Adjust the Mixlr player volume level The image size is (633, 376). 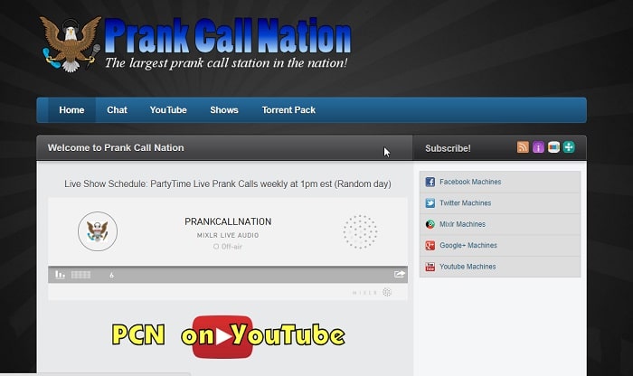click(x=80, y=275)
